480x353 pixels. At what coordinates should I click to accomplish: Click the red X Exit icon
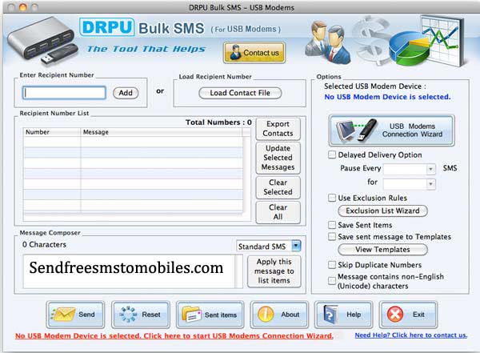395,315
